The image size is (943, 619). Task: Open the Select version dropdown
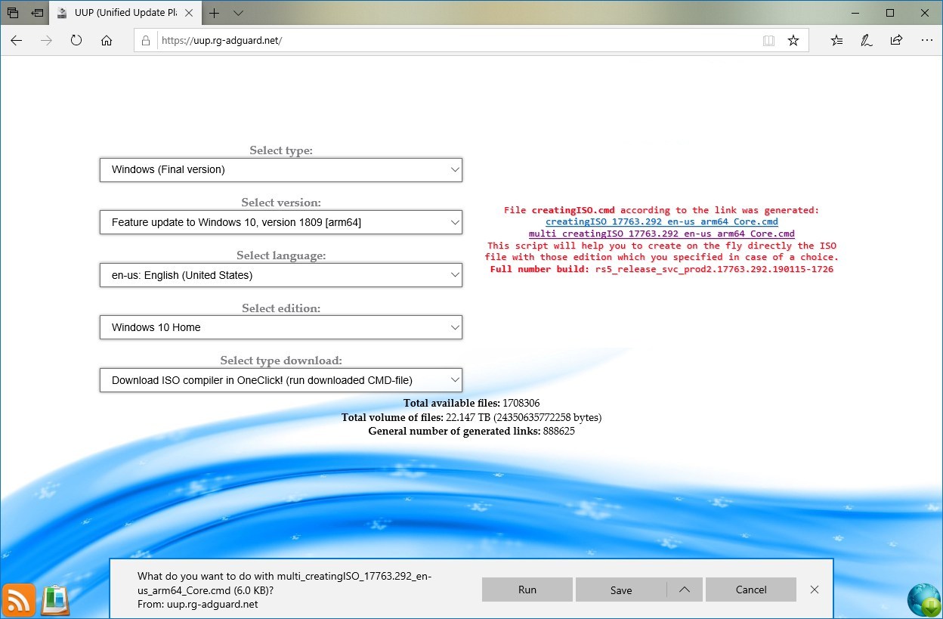281,222
